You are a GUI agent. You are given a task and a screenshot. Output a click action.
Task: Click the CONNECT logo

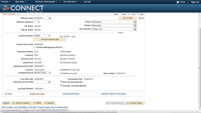(22, 8)
